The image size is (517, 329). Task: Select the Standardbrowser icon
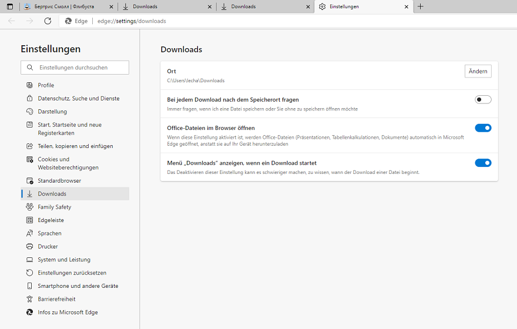(30, 180)
